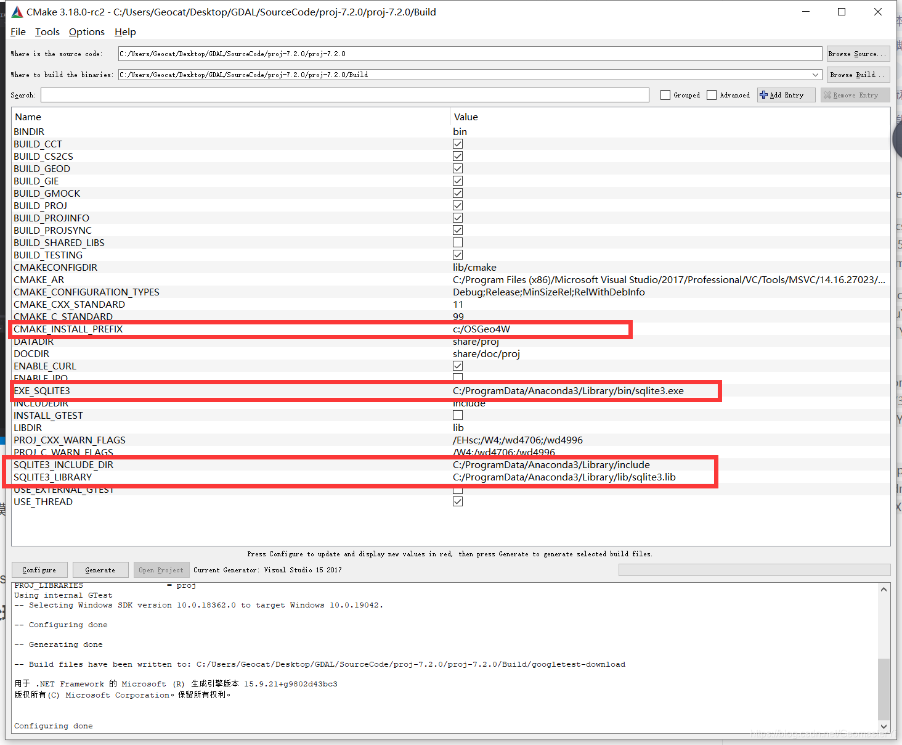Viewport: 902px width, 745px height.
Task: Open the Help menu
Action: click(125, 32)
